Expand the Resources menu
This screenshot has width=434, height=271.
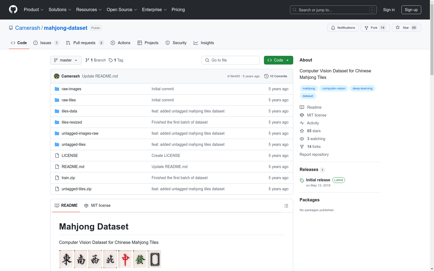pyautogui.click(x=89, y=9)
